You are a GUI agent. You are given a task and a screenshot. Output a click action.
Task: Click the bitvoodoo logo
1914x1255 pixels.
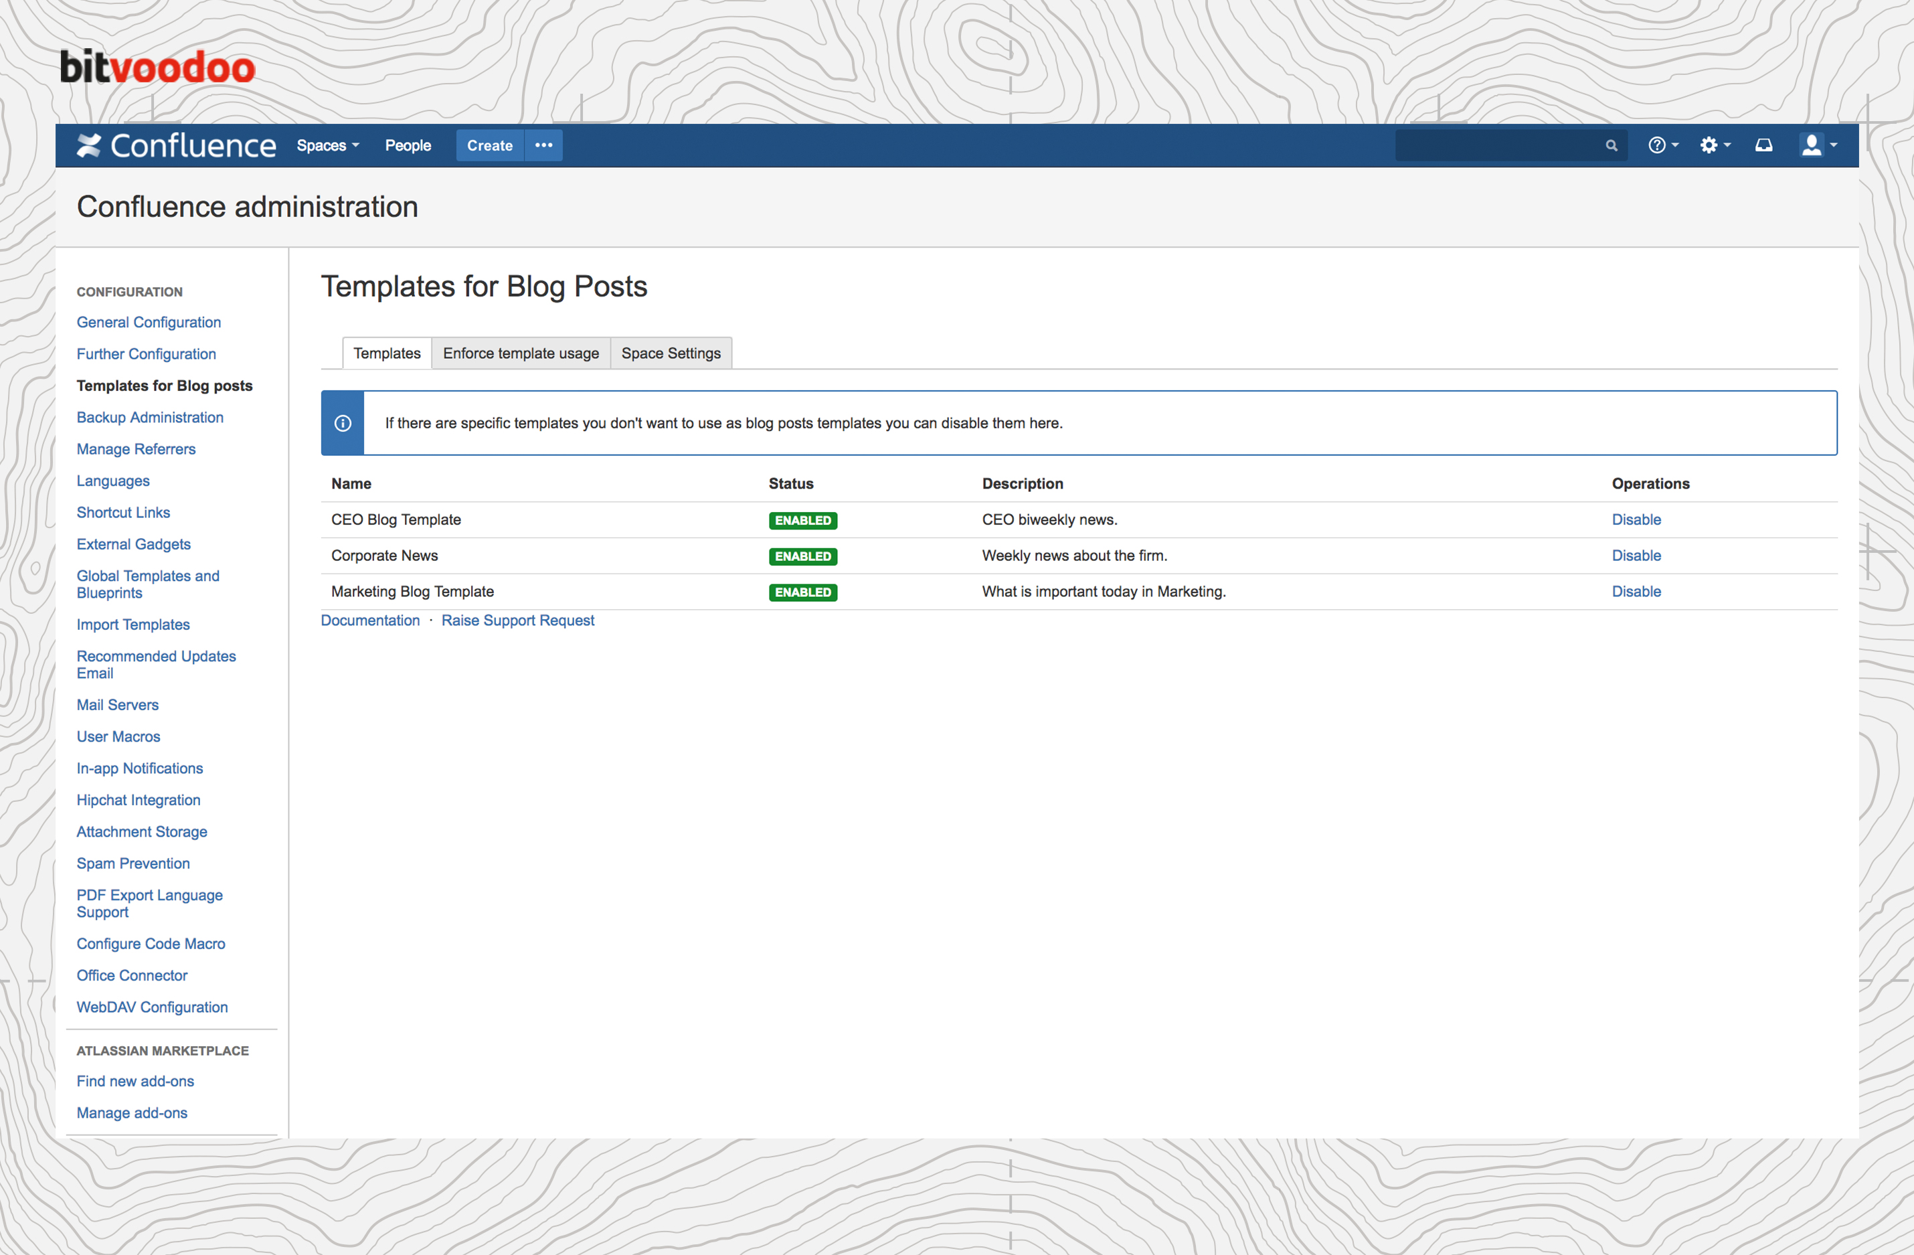tap(158, 67)
